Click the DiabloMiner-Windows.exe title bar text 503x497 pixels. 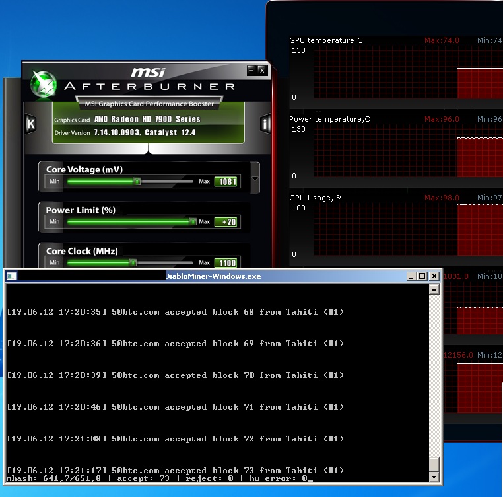point(213,276)
